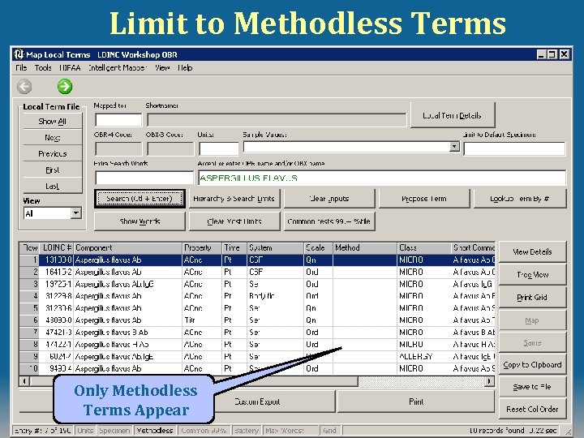Click Common Tests 99.– %tile button
This screenshot has height=438, width=584.
(x=329, y=221)
